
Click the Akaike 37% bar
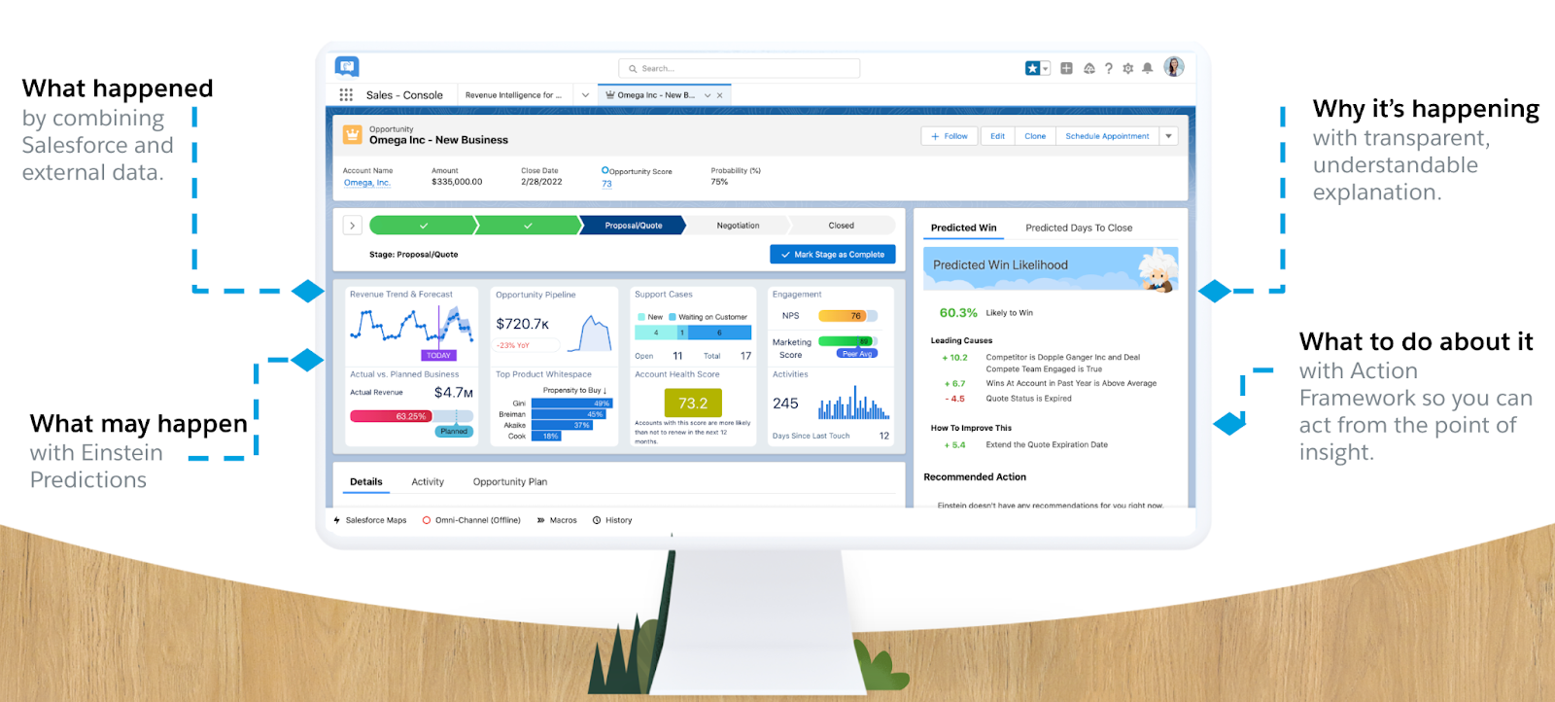[562, 425]
